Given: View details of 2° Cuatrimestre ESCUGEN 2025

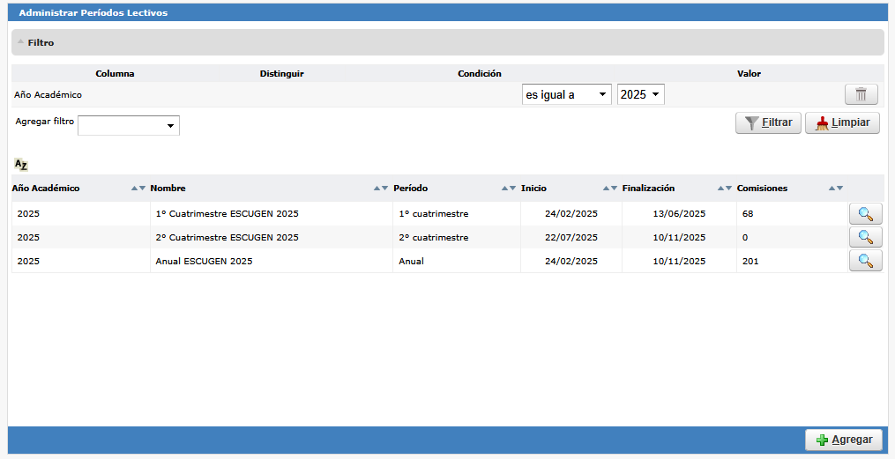Looking at the screenshot, I should (x=865, y=237).
